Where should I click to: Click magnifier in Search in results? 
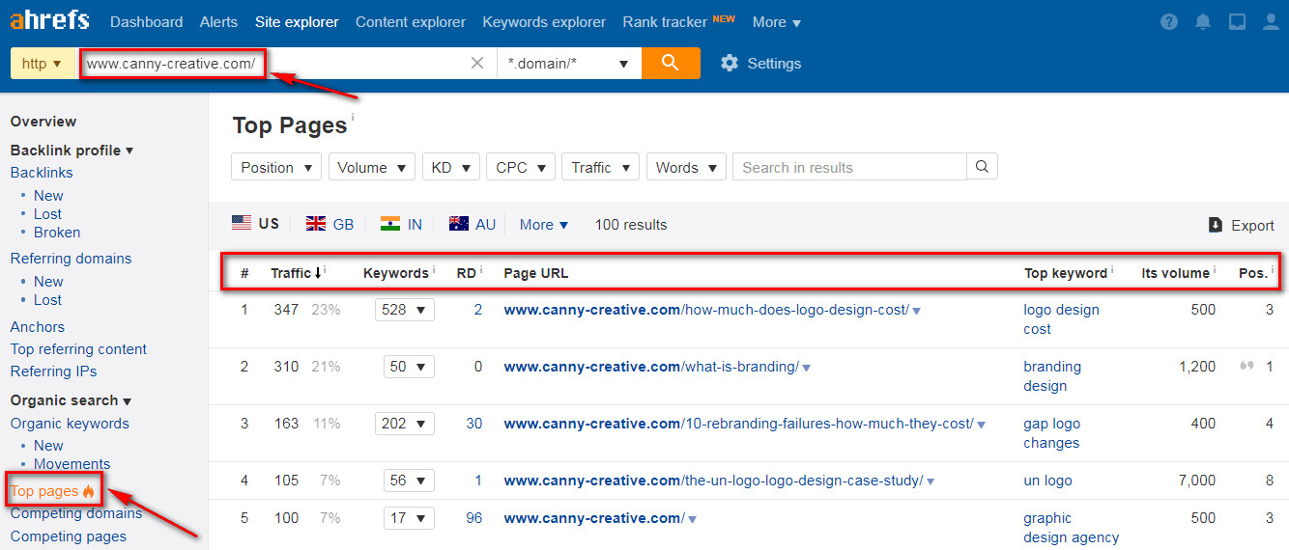[x=982, y=167]
